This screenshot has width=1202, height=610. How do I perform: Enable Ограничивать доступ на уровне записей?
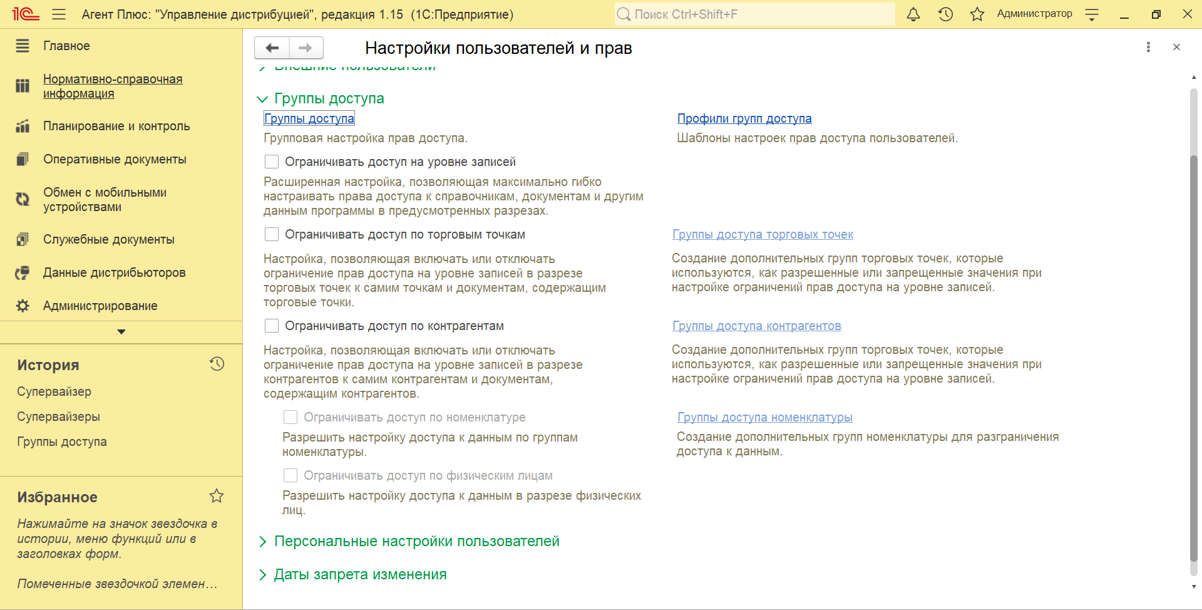272,162
